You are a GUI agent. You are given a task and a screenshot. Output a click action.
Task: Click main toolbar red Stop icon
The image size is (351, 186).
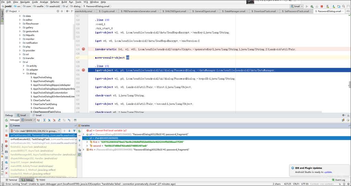pyautogui.click(x=322, y=7)
